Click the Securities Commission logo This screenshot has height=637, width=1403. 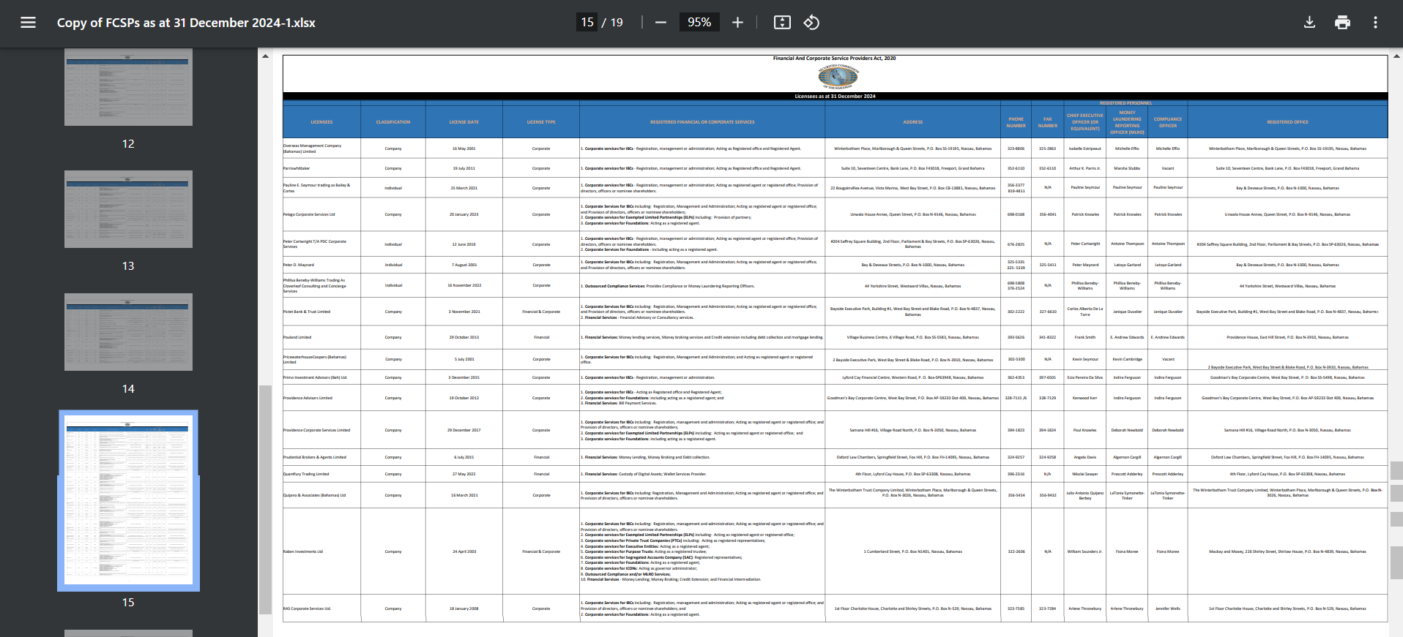pos(837,76)
